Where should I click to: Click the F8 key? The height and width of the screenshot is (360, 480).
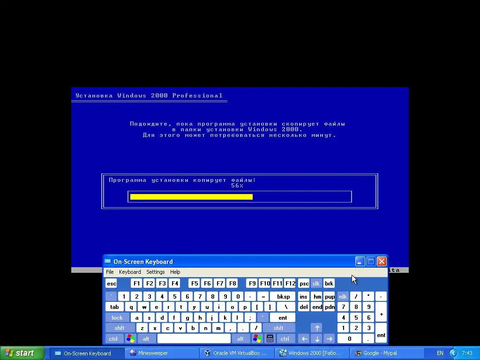click(x=232, y=284)
